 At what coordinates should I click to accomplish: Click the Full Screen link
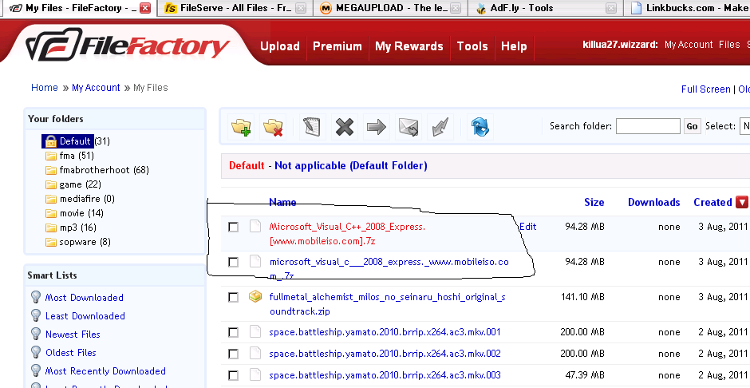[705, 89]
